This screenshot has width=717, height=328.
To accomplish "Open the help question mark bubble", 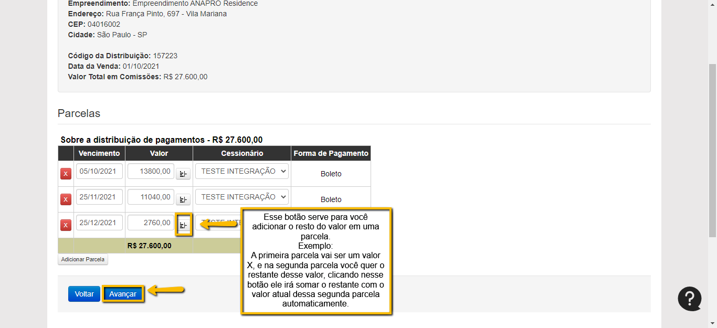I will pos(689,299).
